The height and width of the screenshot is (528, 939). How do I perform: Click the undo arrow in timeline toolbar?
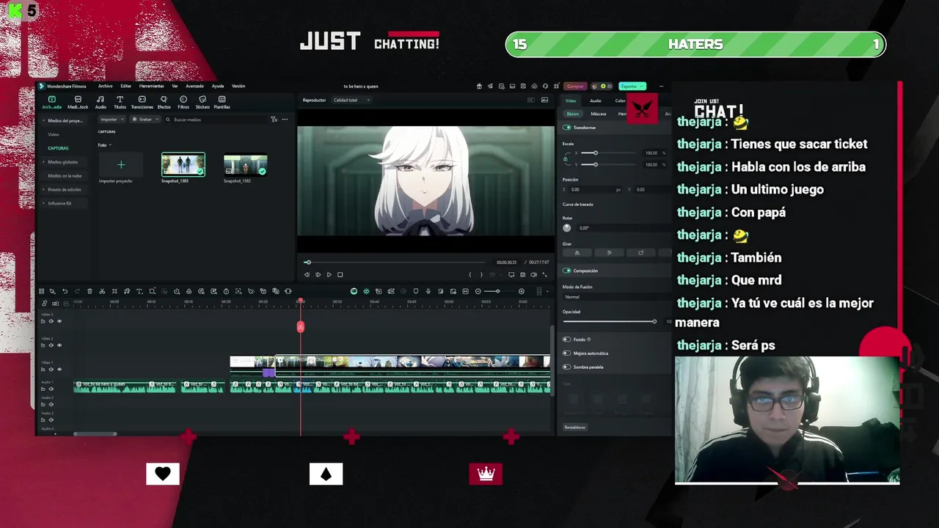tap(65, 291)
